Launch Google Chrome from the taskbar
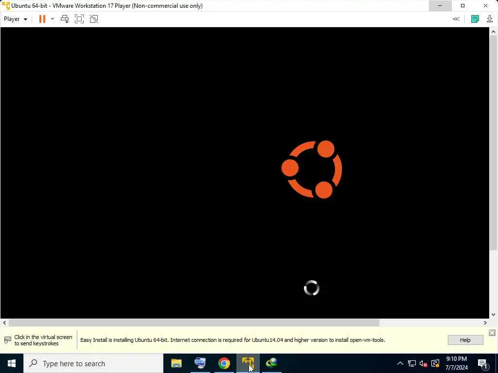Viewport: 498px width, 373px height. (224, 363)
